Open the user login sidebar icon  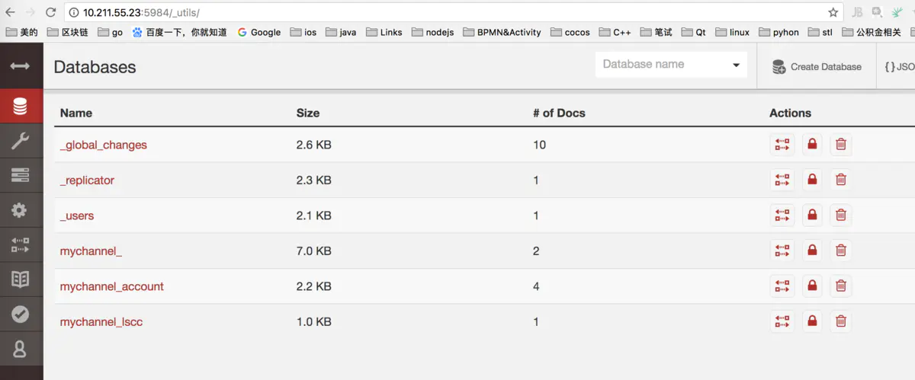pos(21,349)
